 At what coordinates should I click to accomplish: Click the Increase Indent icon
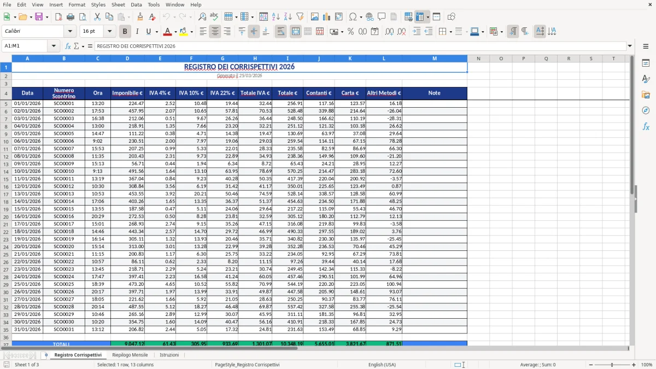(x=417, y=32)
